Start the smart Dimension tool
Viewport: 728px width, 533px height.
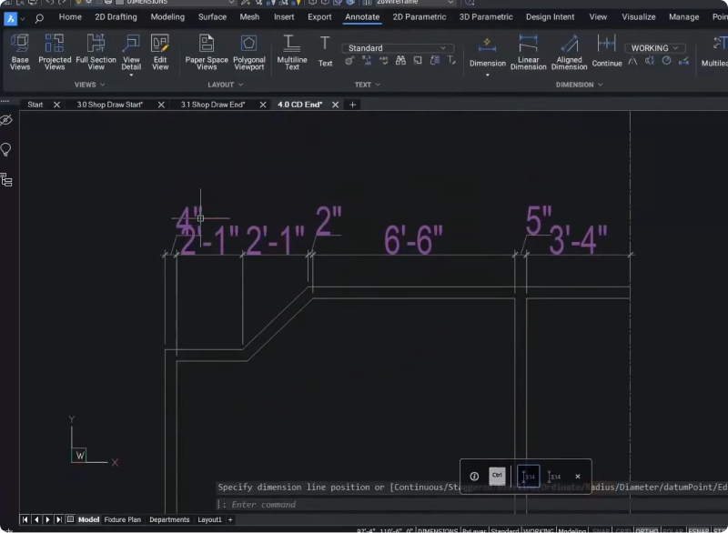[x=487, y=51]
